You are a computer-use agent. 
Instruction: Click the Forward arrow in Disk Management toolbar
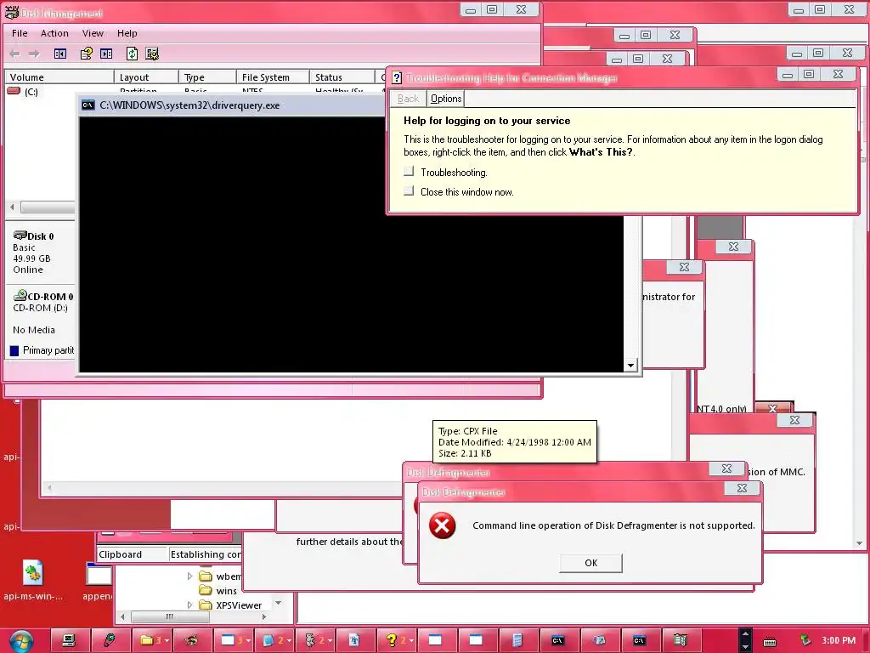pos(34,54)
